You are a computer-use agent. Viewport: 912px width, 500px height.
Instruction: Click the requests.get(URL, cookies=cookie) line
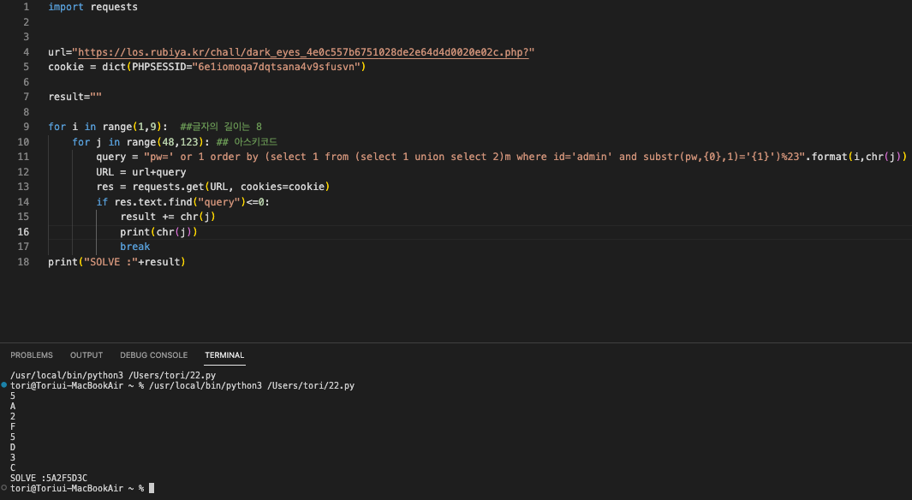pyautogui.click(x=213, y=187)
